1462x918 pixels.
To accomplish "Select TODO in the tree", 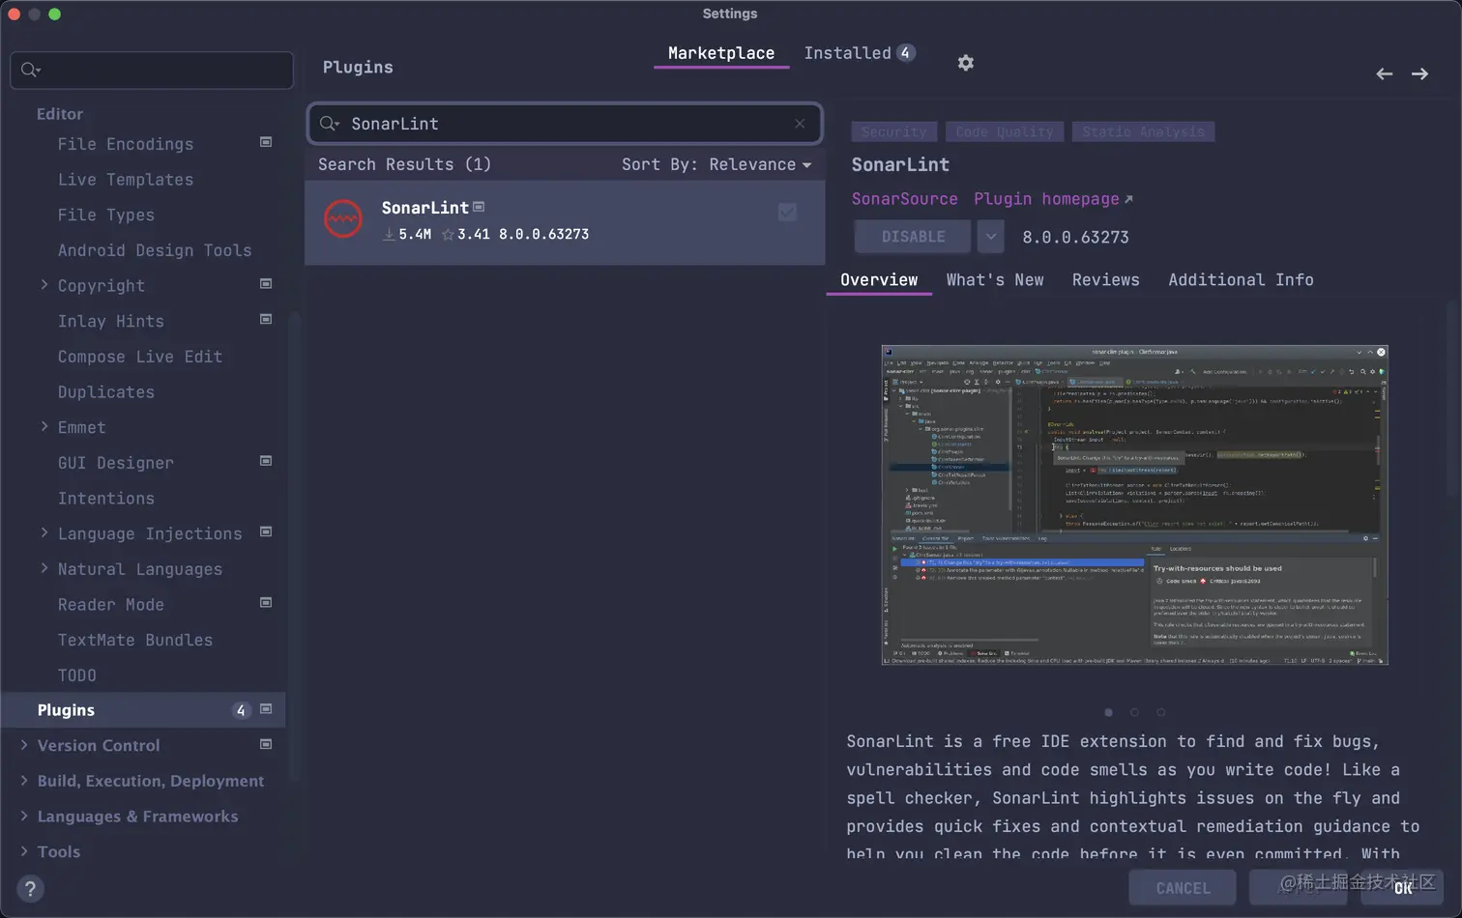I will coord(76,675).
